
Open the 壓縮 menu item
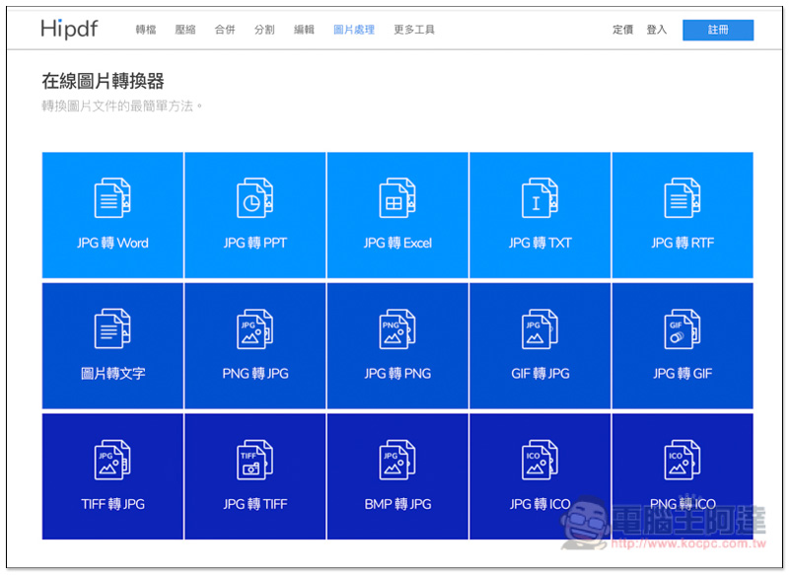(x=185, y=30)
